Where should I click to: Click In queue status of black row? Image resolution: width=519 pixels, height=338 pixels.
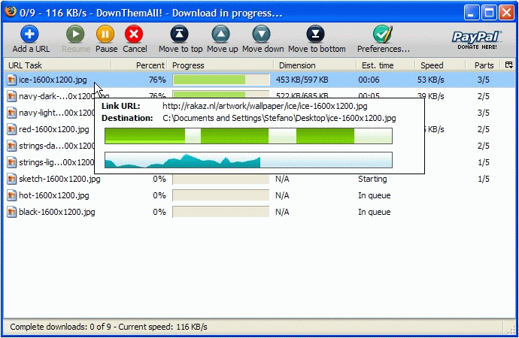(375, 212)
